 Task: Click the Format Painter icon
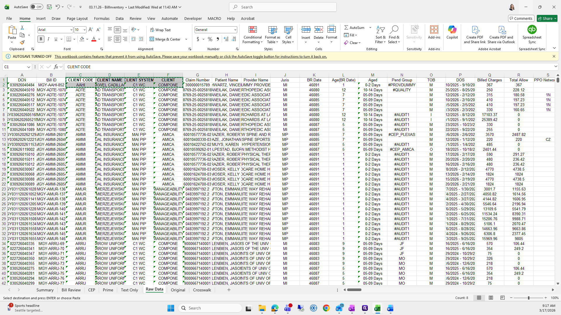(x=22, y=43)
